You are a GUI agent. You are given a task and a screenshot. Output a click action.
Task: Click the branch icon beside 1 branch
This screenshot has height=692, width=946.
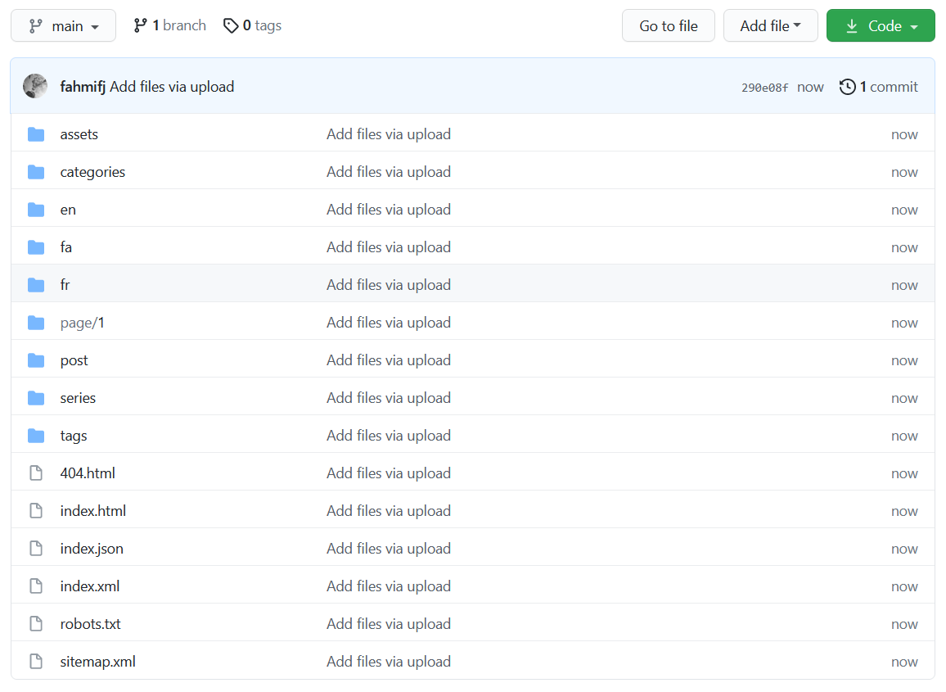(x=141, y=26)
